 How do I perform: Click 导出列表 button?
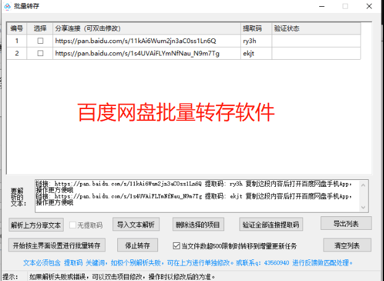[x=346, y=223]
